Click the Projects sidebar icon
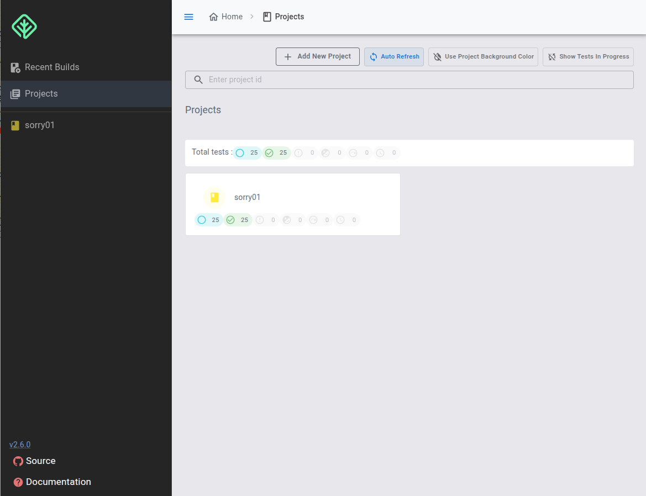646x496 pixels. [15, 94]
